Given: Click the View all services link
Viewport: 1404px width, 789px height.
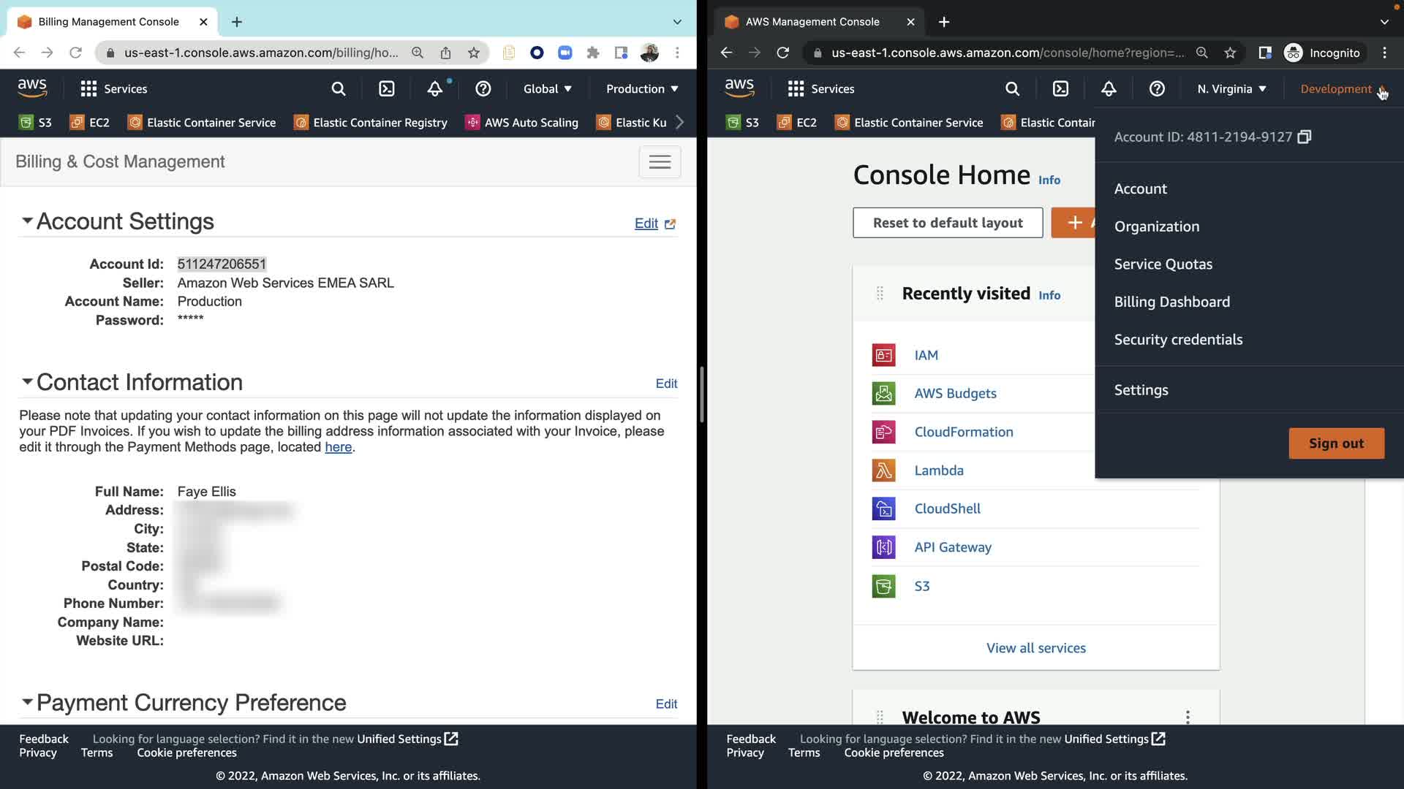Looking at the screenshot, I should 1035,648.
